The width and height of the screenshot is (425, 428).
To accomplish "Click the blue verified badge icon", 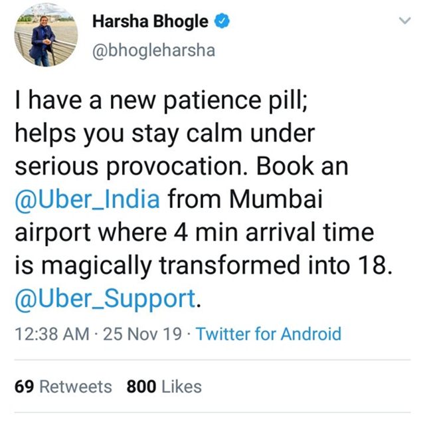I will (222, 21).
